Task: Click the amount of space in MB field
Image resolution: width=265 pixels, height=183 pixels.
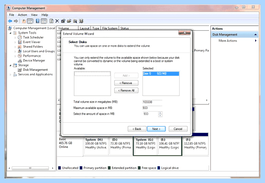Action: 150,114
